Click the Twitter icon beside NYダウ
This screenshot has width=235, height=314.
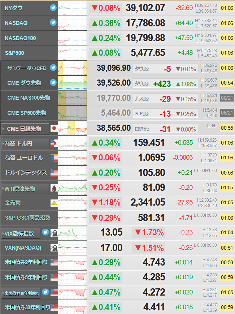pos(53,8)
